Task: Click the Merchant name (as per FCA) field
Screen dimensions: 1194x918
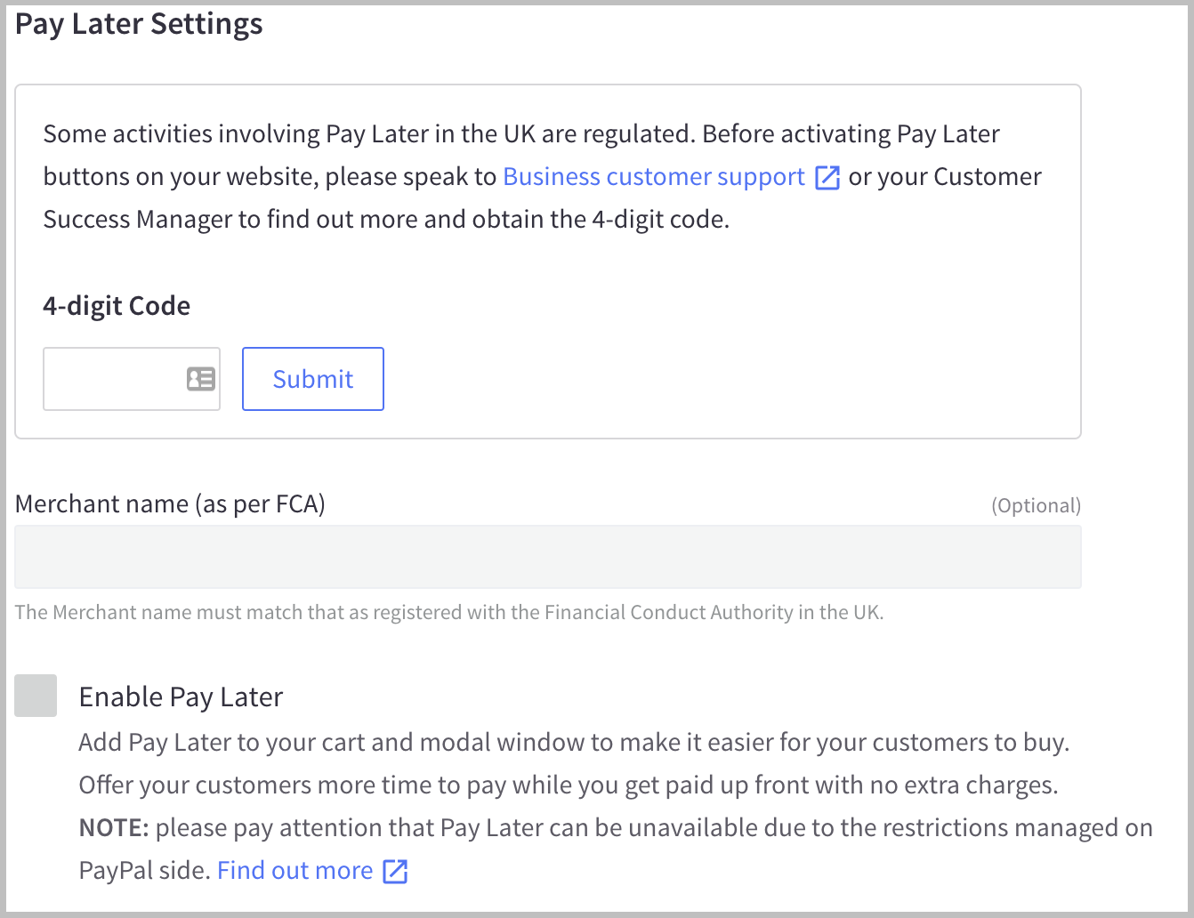Action: pos(547,557)
